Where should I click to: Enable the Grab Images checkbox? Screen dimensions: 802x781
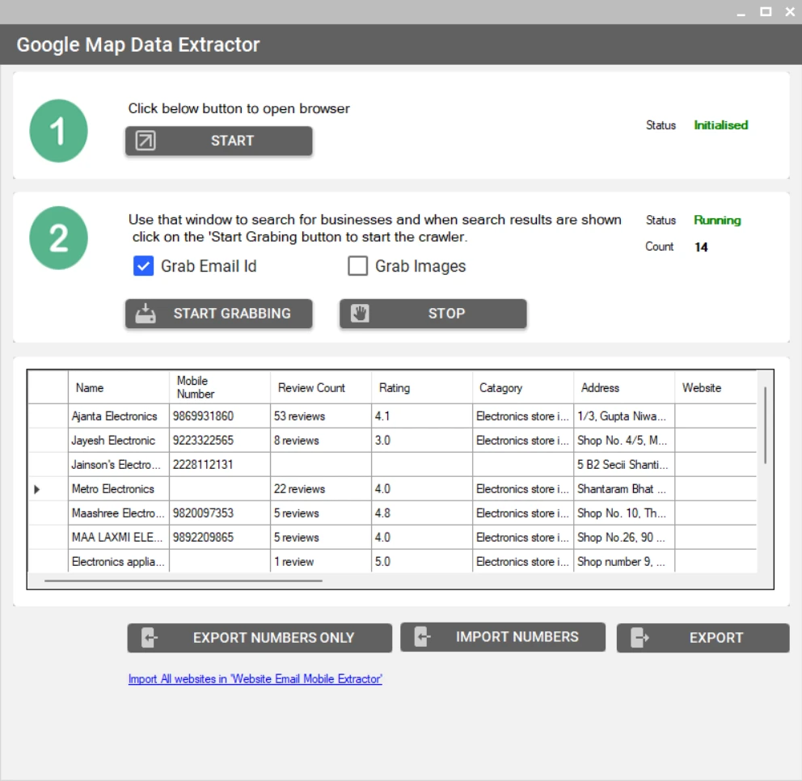(x=357, y=266)
